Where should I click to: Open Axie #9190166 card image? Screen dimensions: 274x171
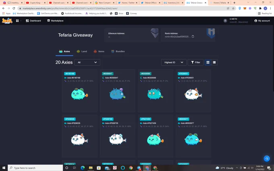pos(79,94)
